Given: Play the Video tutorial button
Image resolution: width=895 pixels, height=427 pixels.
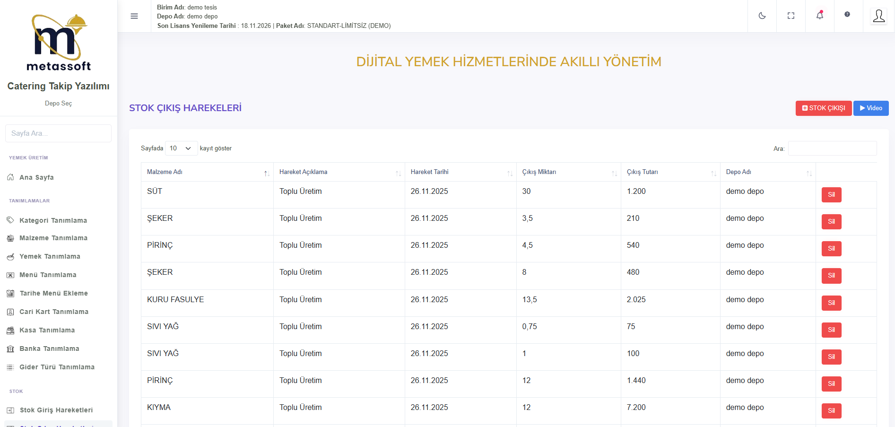Looking at the screenshot, I should (870, 108).
